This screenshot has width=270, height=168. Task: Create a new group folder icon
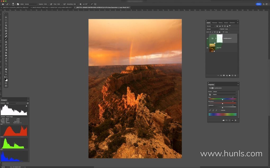229,75
